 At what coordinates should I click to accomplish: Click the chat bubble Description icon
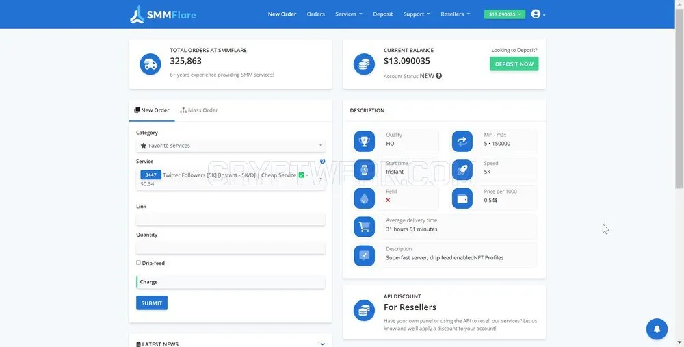click(365, 255)
